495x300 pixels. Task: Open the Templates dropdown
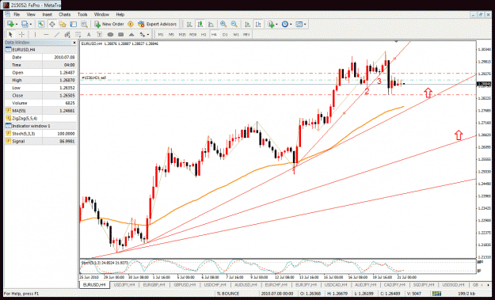click(301, 24)
